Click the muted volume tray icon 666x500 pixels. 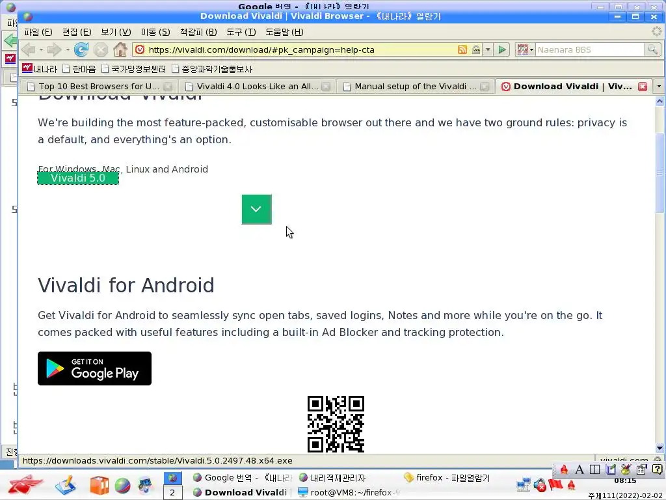540,484
